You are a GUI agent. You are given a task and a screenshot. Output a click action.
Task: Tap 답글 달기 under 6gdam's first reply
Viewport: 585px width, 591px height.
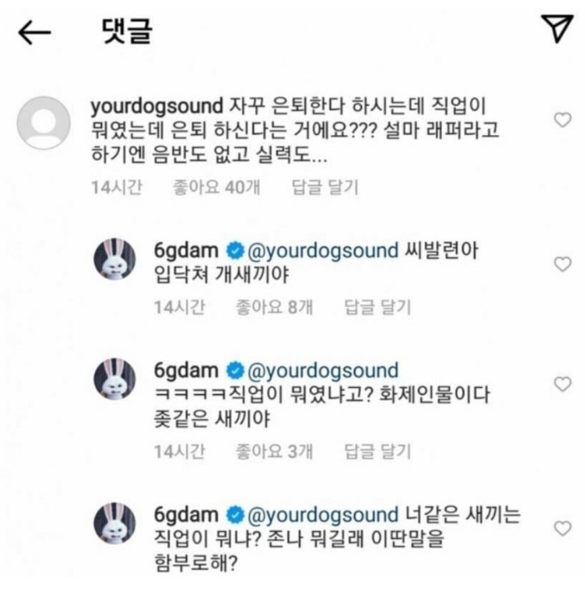point(377,307)
